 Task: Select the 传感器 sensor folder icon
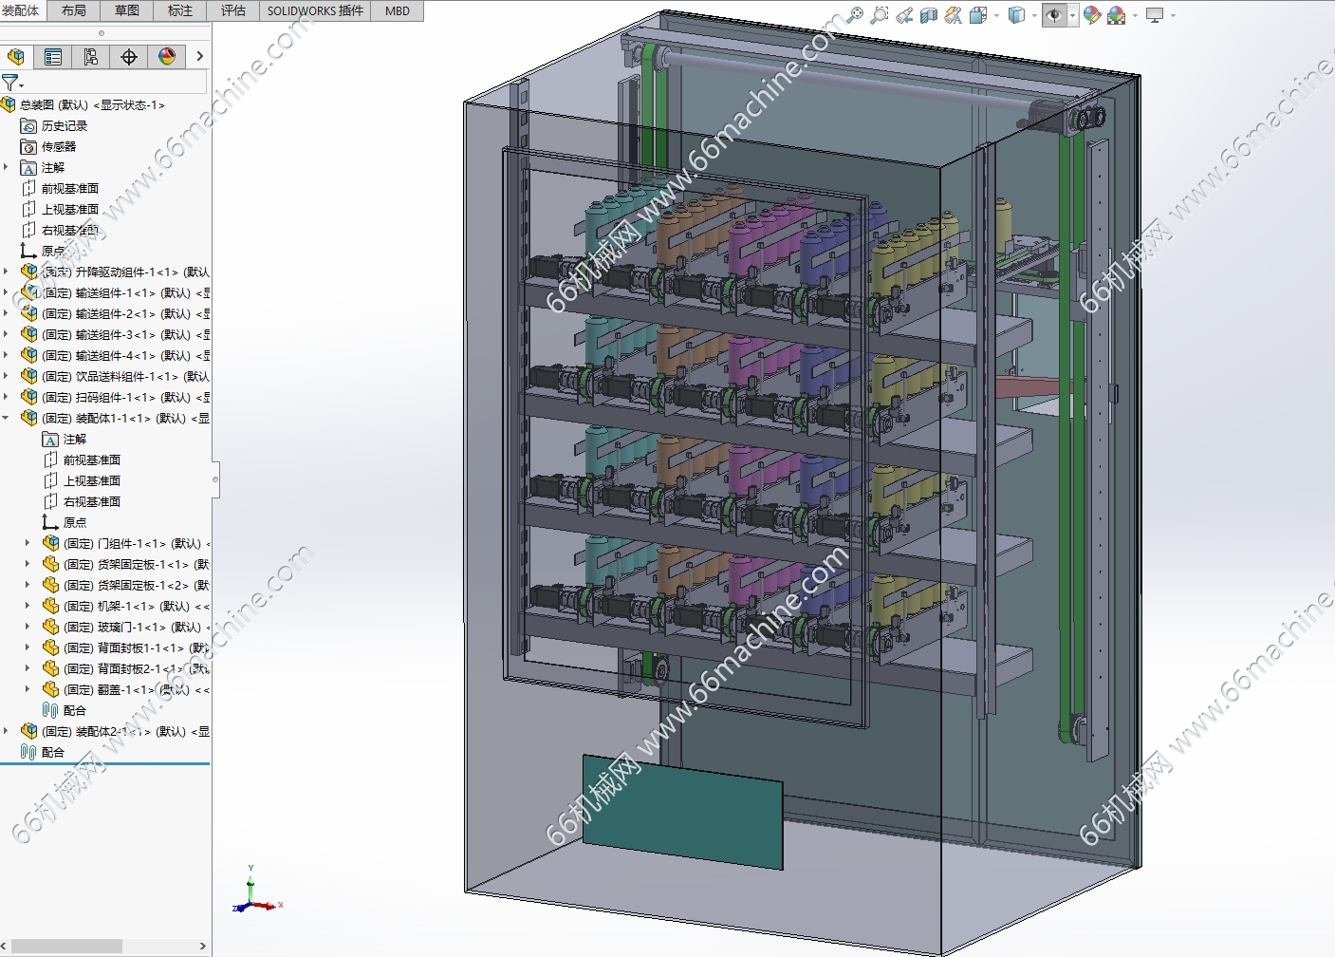click(x=28, y=146)
